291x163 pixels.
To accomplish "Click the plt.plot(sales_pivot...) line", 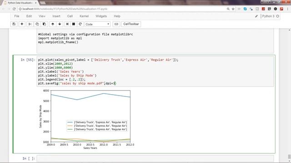I will (x=108, y=60).
